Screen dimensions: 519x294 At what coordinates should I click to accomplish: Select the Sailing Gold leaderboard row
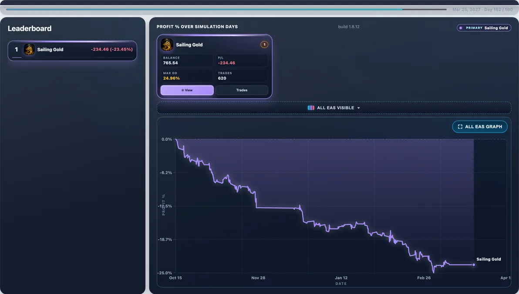pyautogui.click(x=72, y=50)
